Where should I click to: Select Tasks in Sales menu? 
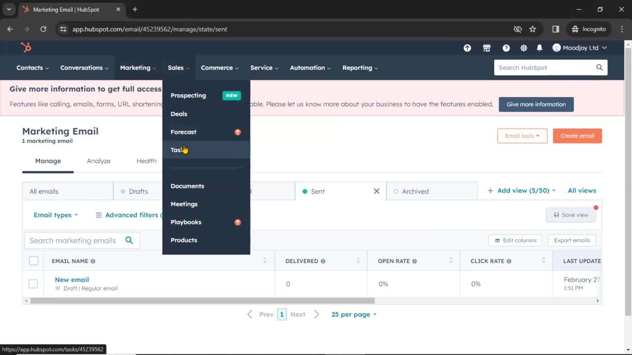[x=206, y=150]
